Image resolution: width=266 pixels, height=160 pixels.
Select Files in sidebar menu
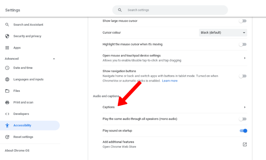pos(17,91)
